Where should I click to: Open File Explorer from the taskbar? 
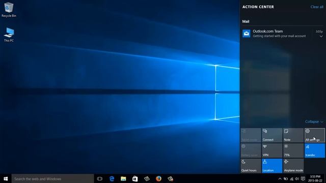click(123, 178)
